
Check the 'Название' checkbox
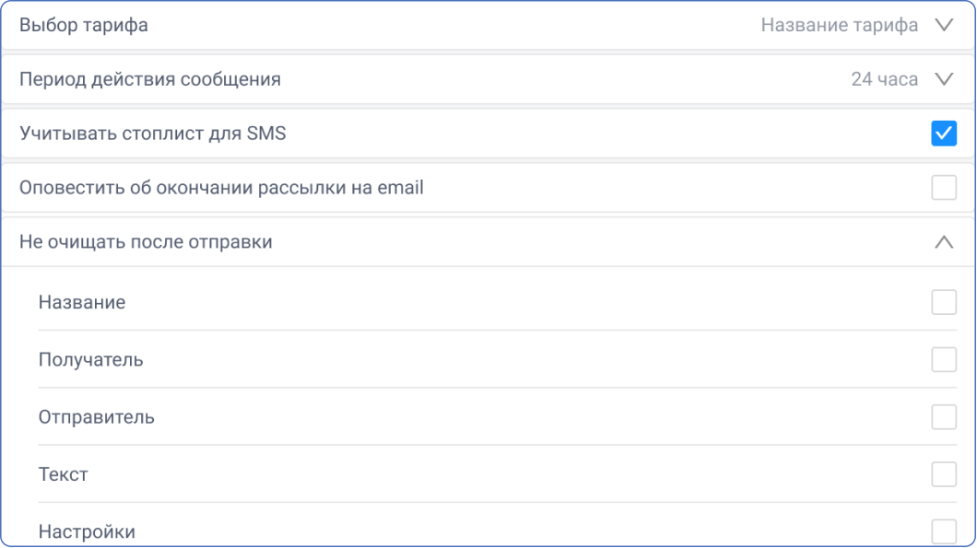944,302
